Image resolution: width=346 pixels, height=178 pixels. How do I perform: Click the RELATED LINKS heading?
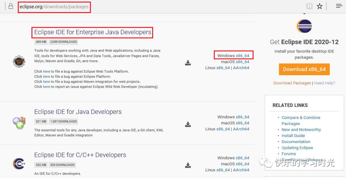[290, 105]
